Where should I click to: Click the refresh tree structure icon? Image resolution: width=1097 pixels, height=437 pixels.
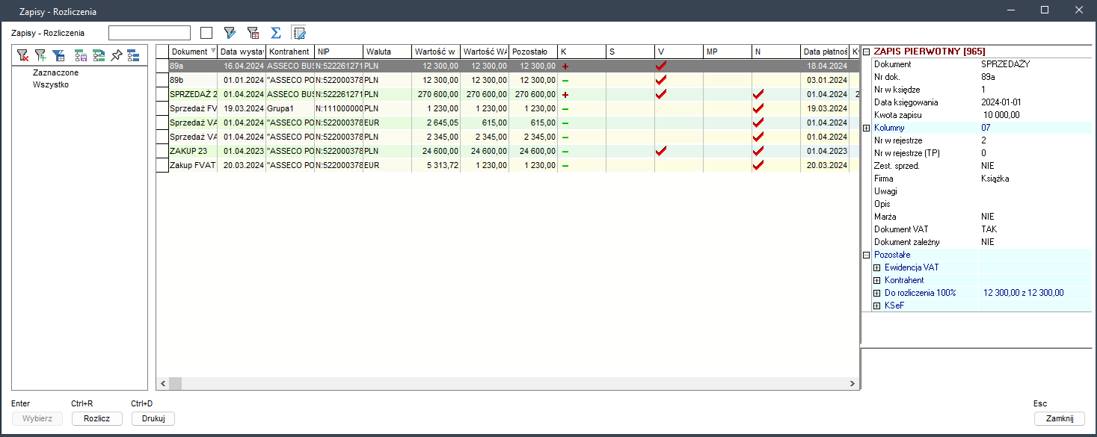(98, 55)
